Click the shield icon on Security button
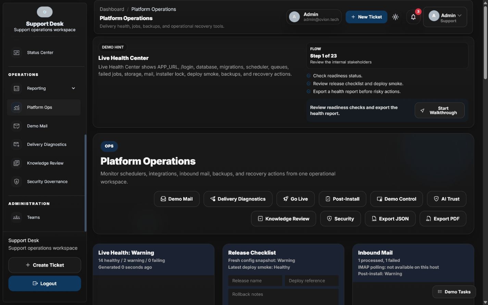 pos(329,219)
